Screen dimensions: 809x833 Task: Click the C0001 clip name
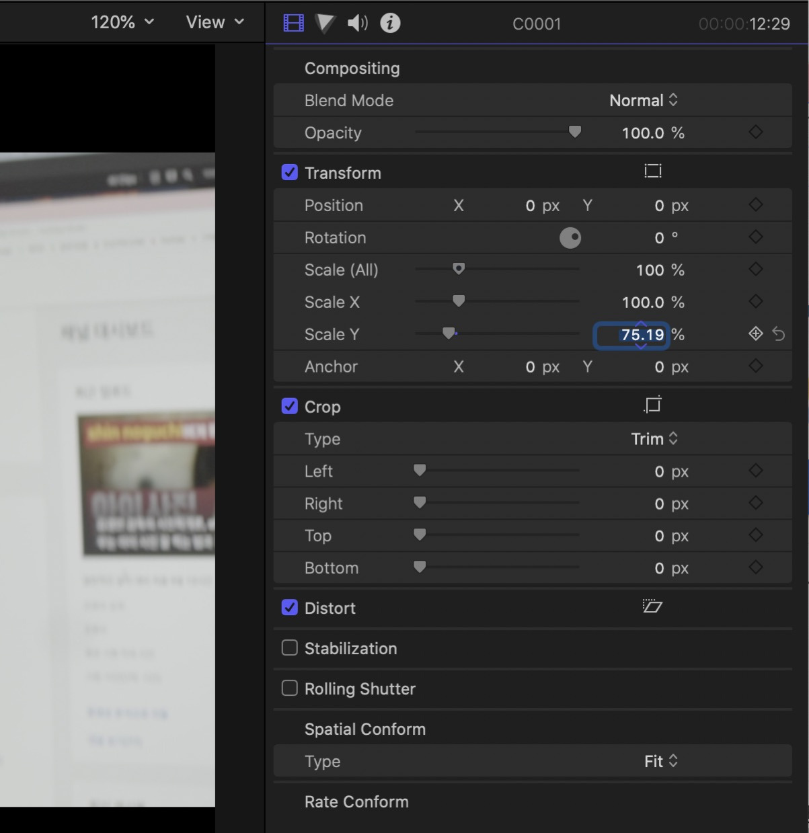point(537,24)
